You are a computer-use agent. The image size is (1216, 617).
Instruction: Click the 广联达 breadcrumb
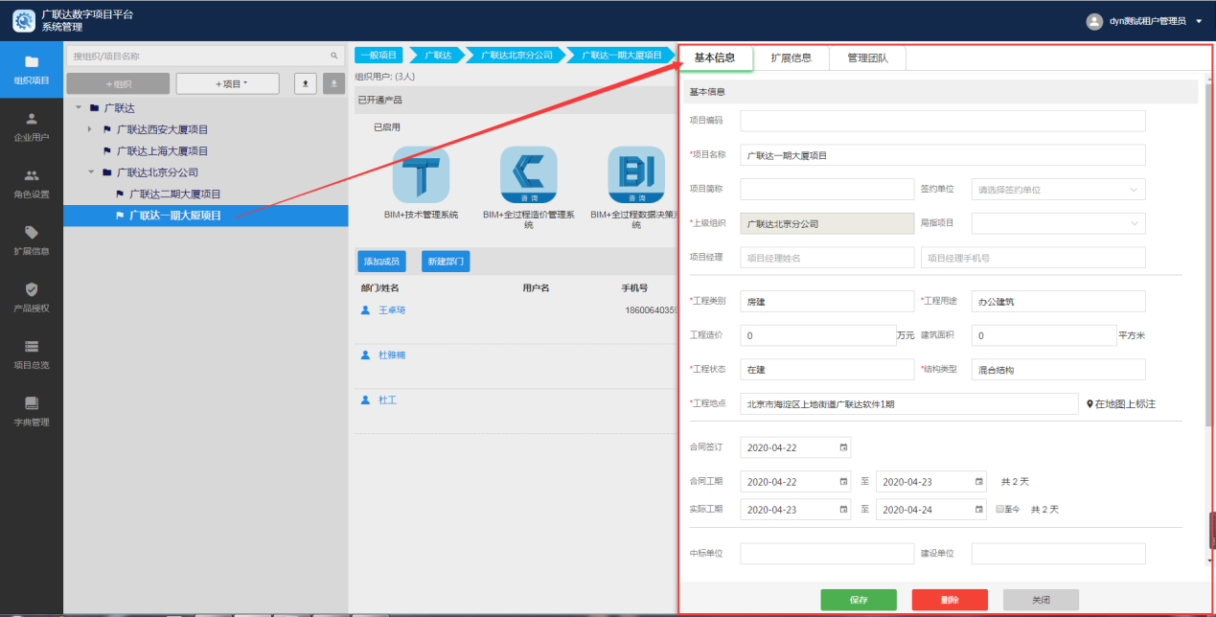438,56
